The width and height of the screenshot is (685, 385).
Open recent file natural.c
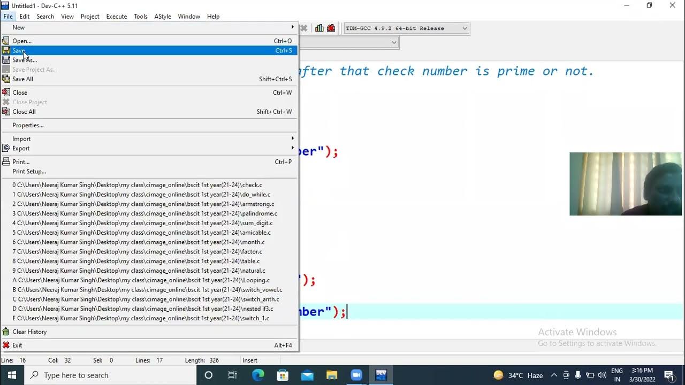149,271
